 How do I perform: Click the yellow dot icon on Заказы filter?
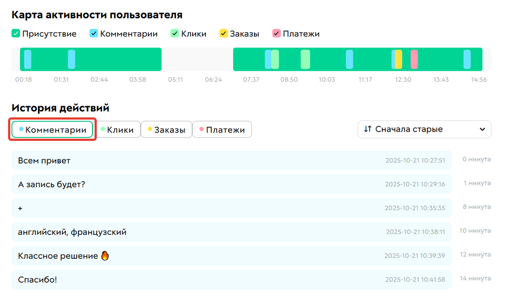pyautogui.click(x=149, y=129)
